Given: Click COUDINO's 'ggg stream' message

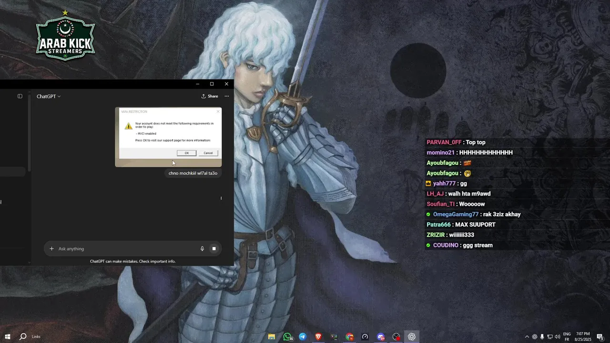Looking at the screenshot, I should [459, 245].
